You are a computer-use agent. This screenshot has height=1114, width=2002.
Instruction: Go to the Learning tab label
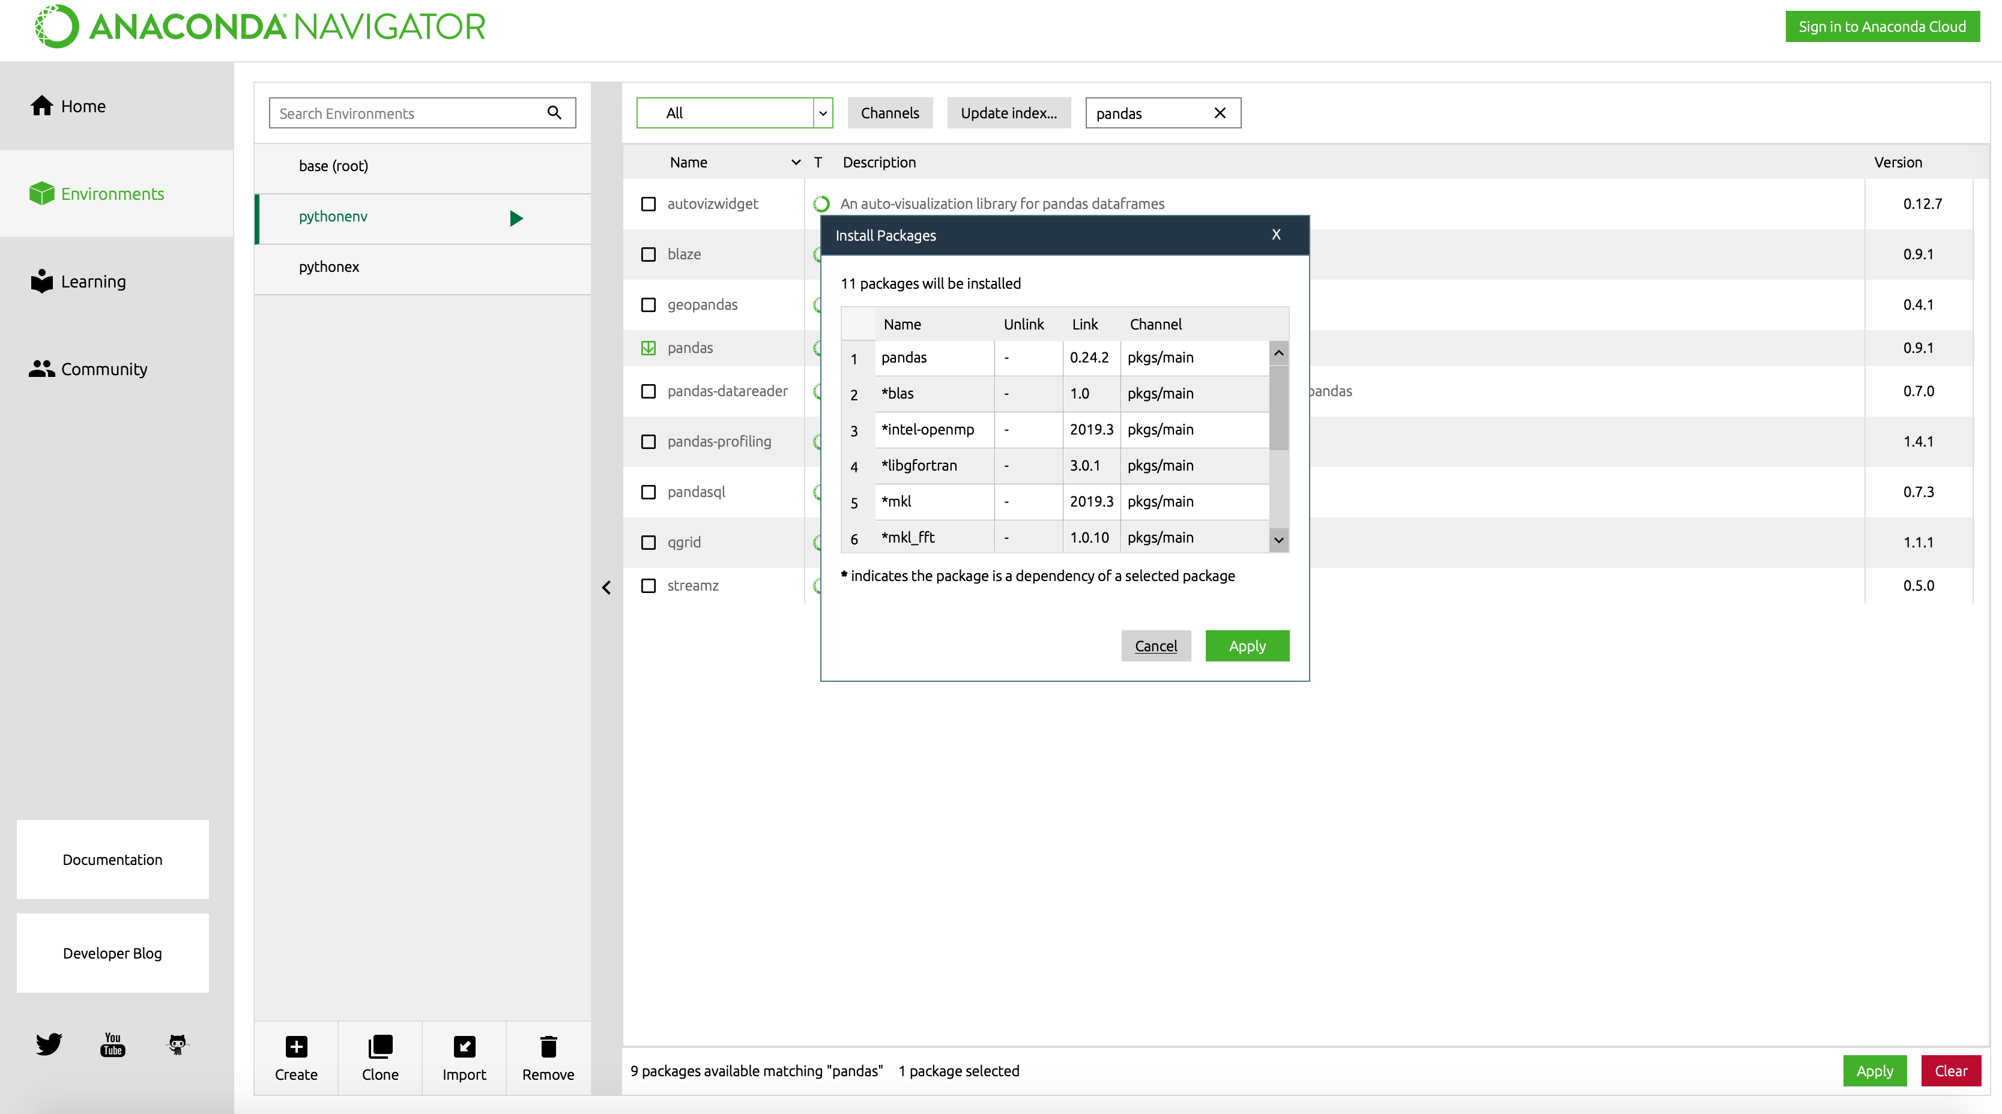93,282
